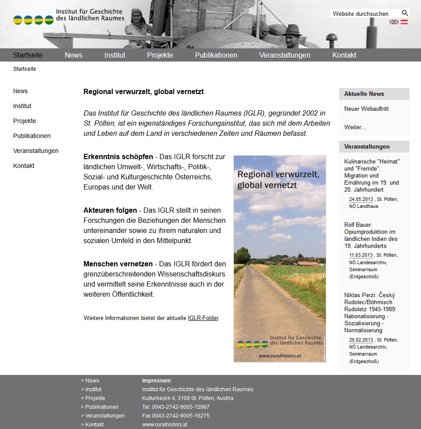
Task: Click inside the Website durchsuchen search field
Action: [365, 14]
